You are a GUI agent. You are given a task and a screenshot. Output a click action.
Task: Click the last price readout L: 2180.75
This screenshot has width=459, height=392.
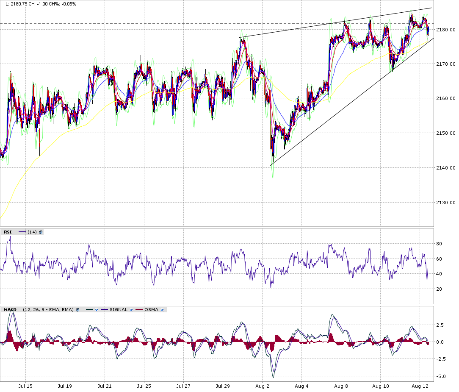coord(17,4)
